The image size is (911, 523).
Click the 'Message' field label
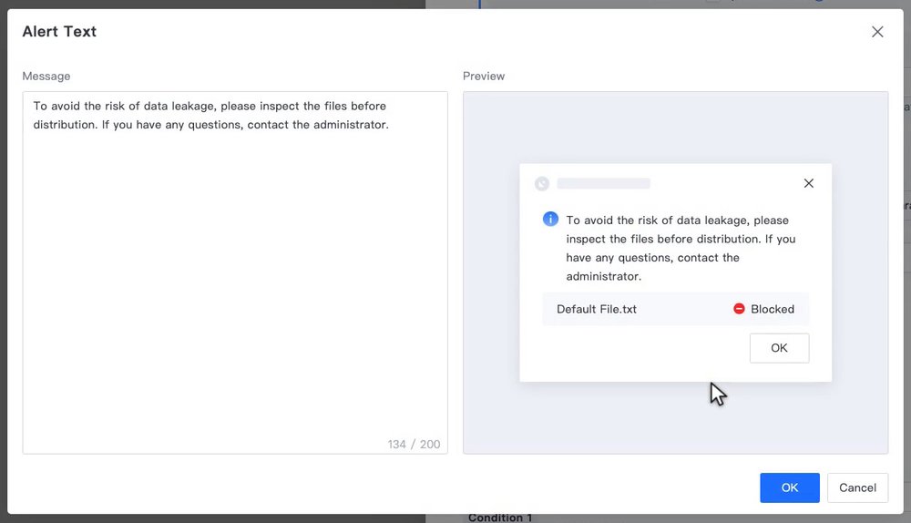tap(46, 77)
